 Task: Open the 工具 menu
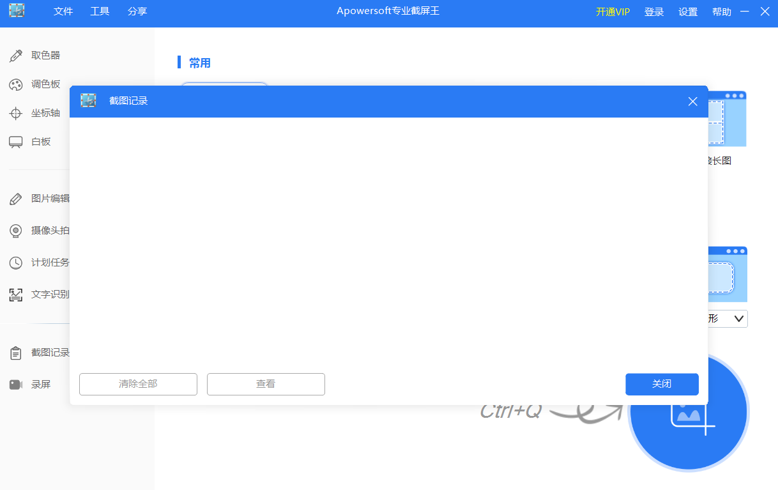click(100, 11)
